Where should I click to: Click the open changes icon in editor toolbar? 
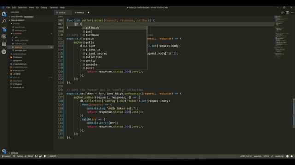[282, 12]
